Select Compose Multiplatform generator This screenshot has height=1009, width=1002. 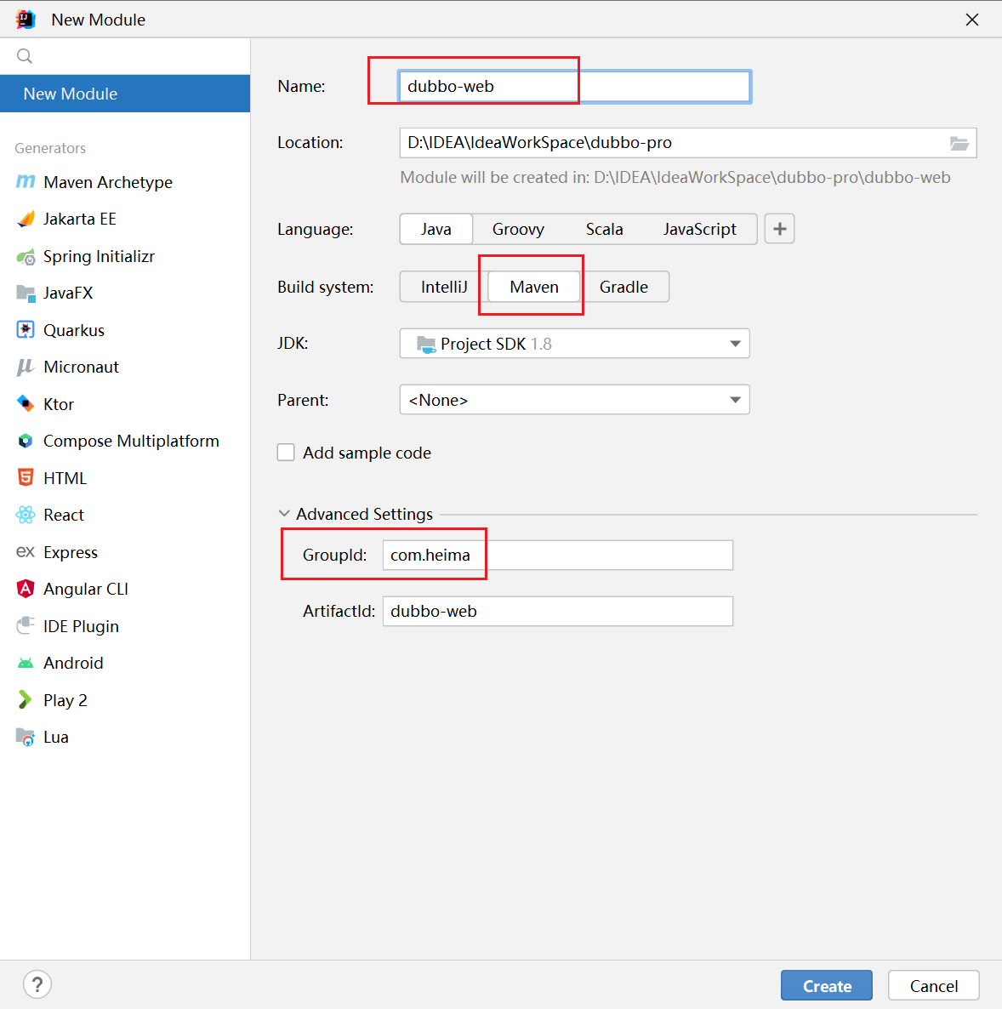pos(125,442)
